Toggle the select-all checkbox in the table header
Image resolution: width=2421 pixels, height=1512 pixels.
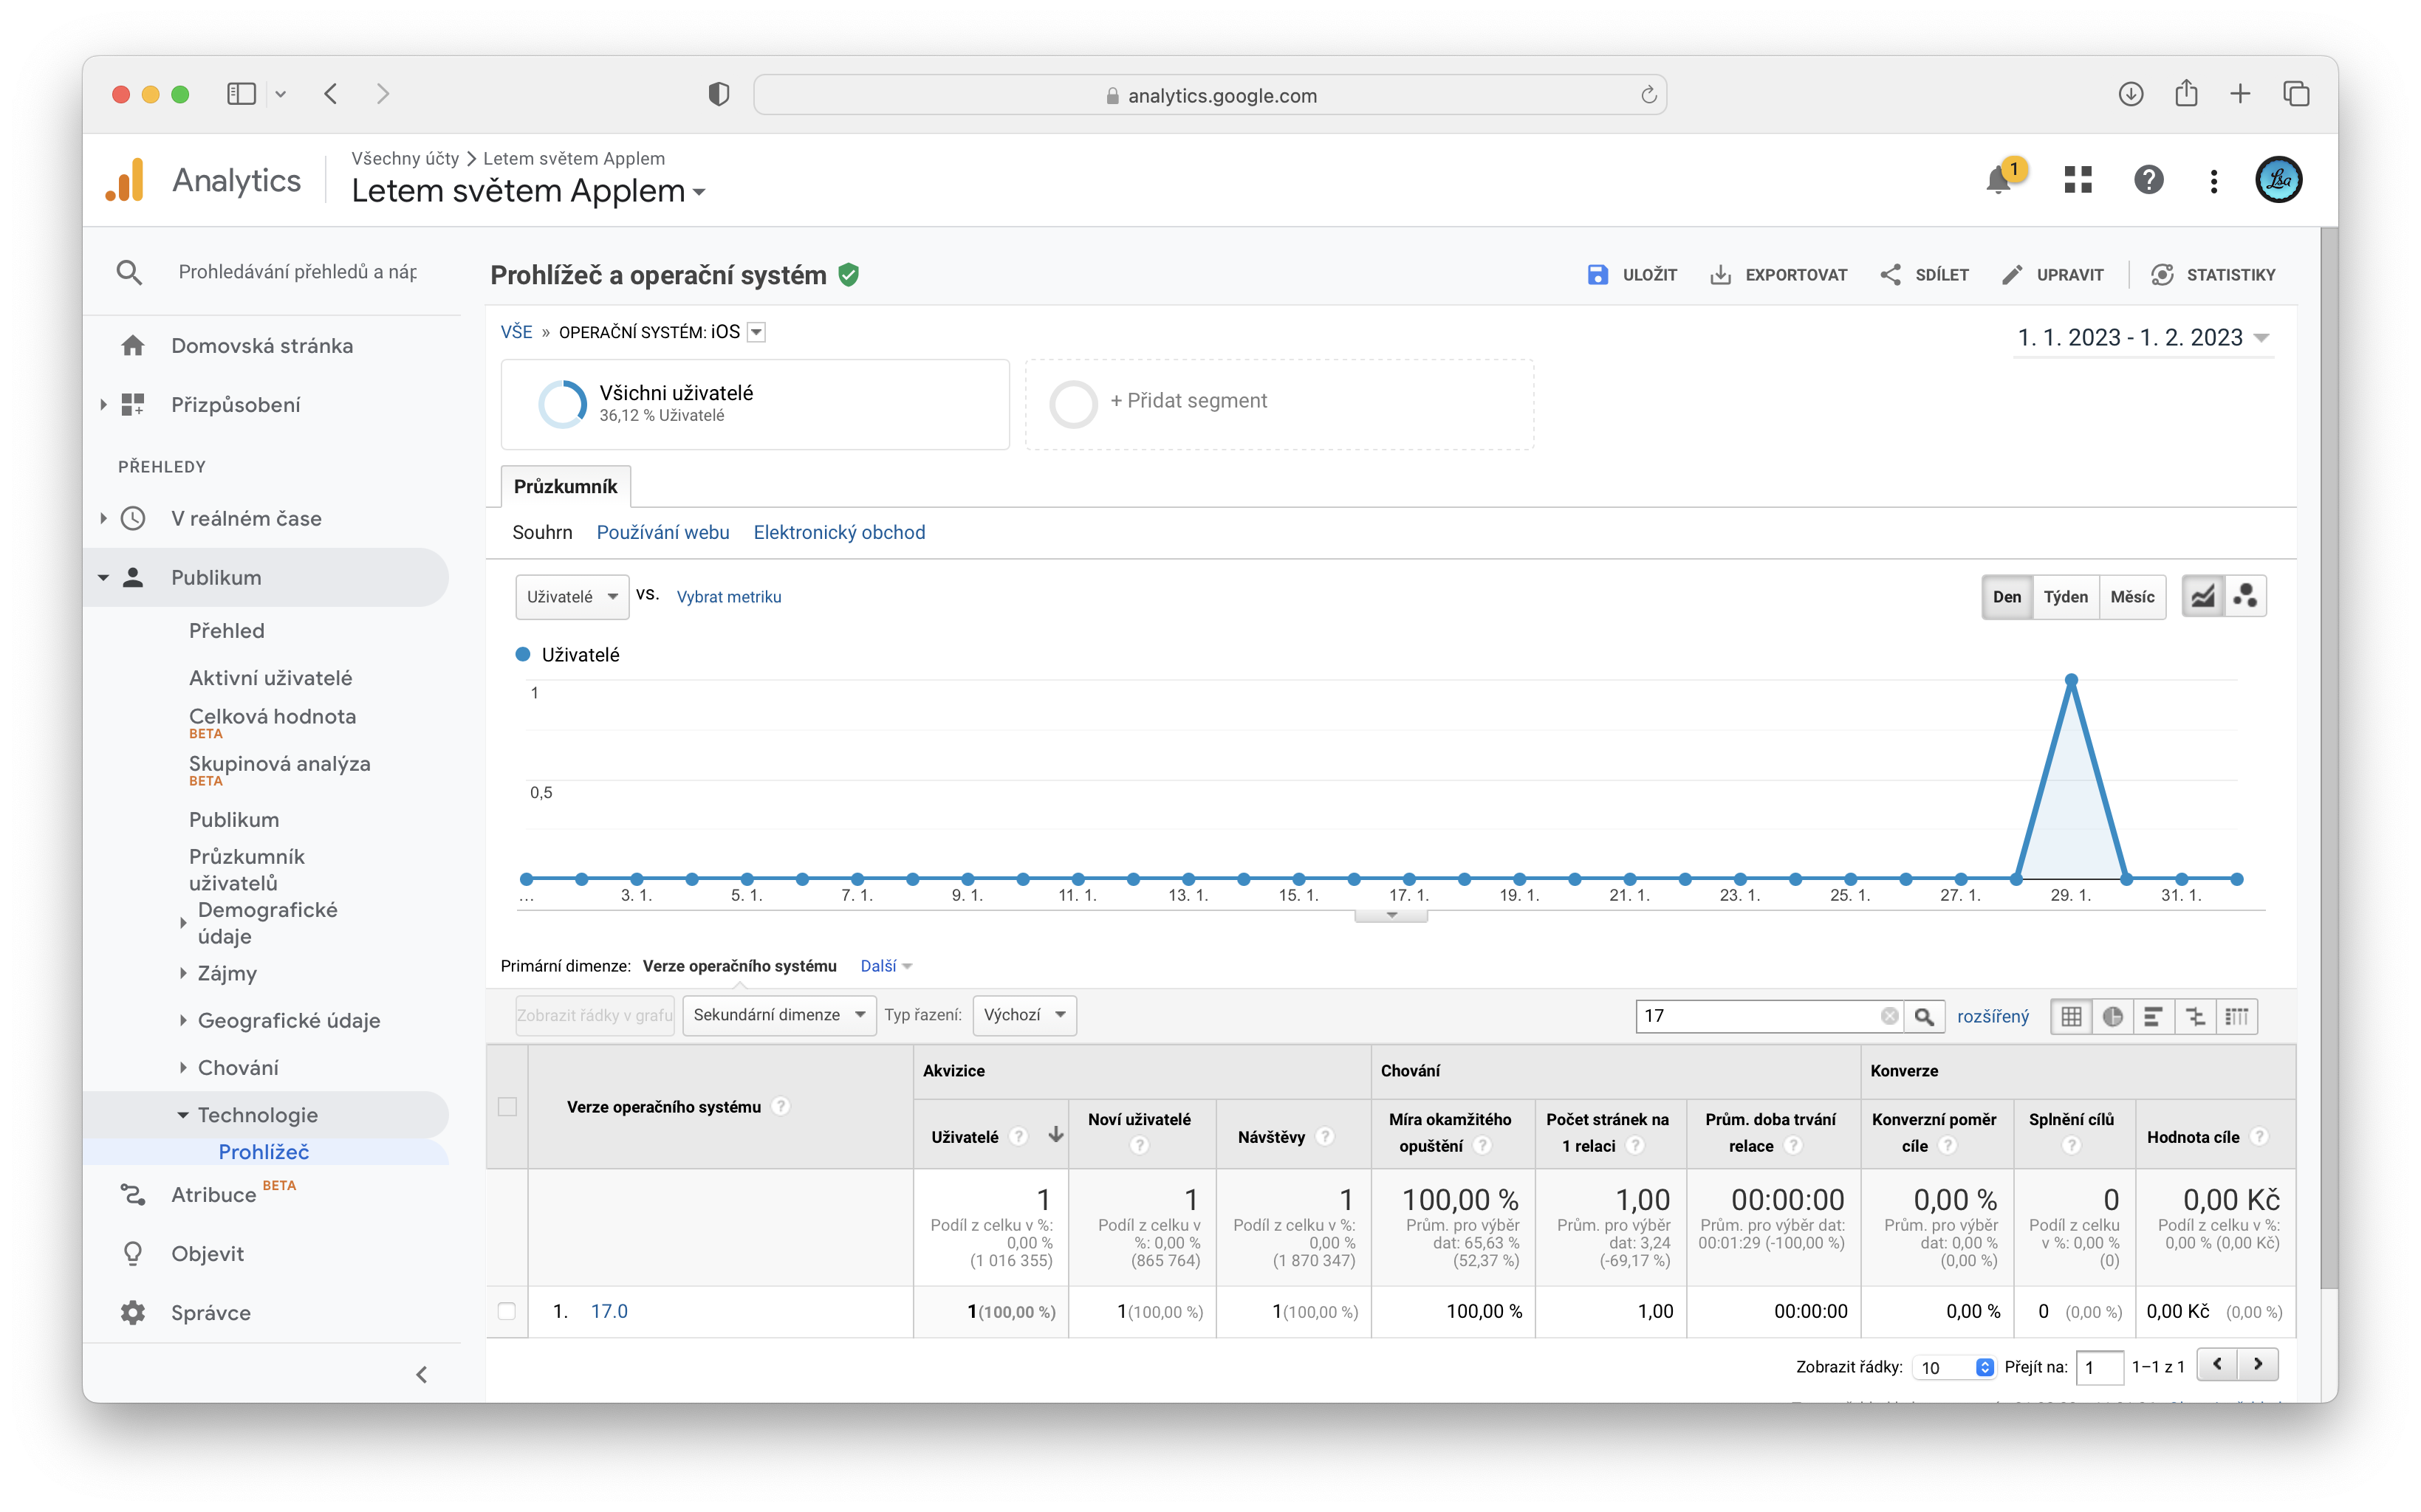pyautogui.click(x=507, y=1107)
